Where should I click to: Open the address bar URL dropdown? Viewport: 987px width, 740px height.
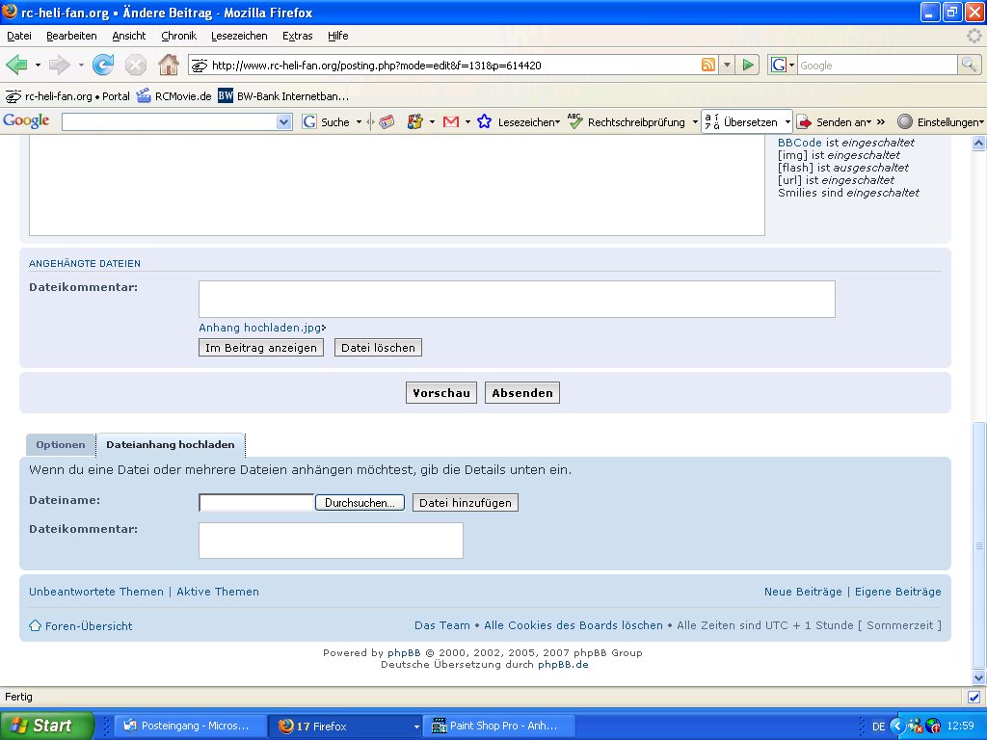(x=727, y=65)
